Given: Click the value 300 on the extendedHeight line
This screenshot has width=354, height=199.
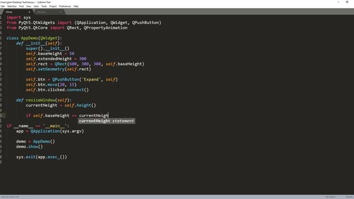Looking at the screenshot, I should click(x=82, y=59).
